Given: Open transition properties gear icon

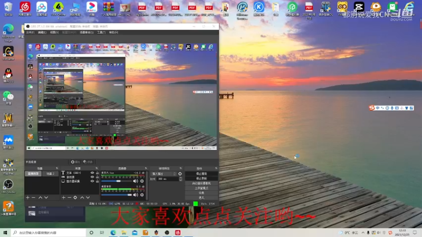Looking at the screenshot, I should [180, 174].
